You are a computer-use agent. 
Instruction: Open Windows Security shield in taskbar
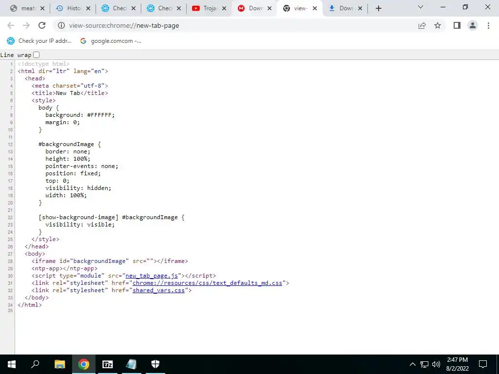pyautogui.click(x=155, y=364)
